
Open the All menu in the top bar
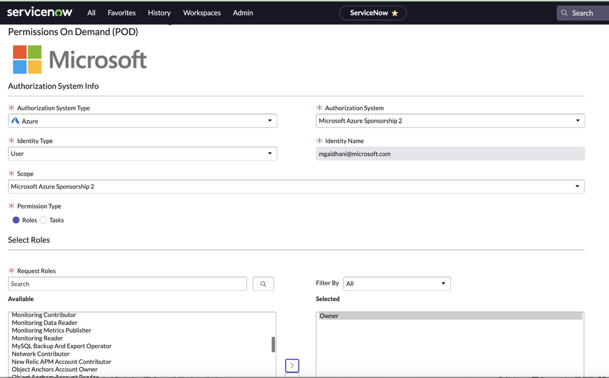tap(91, 12)
